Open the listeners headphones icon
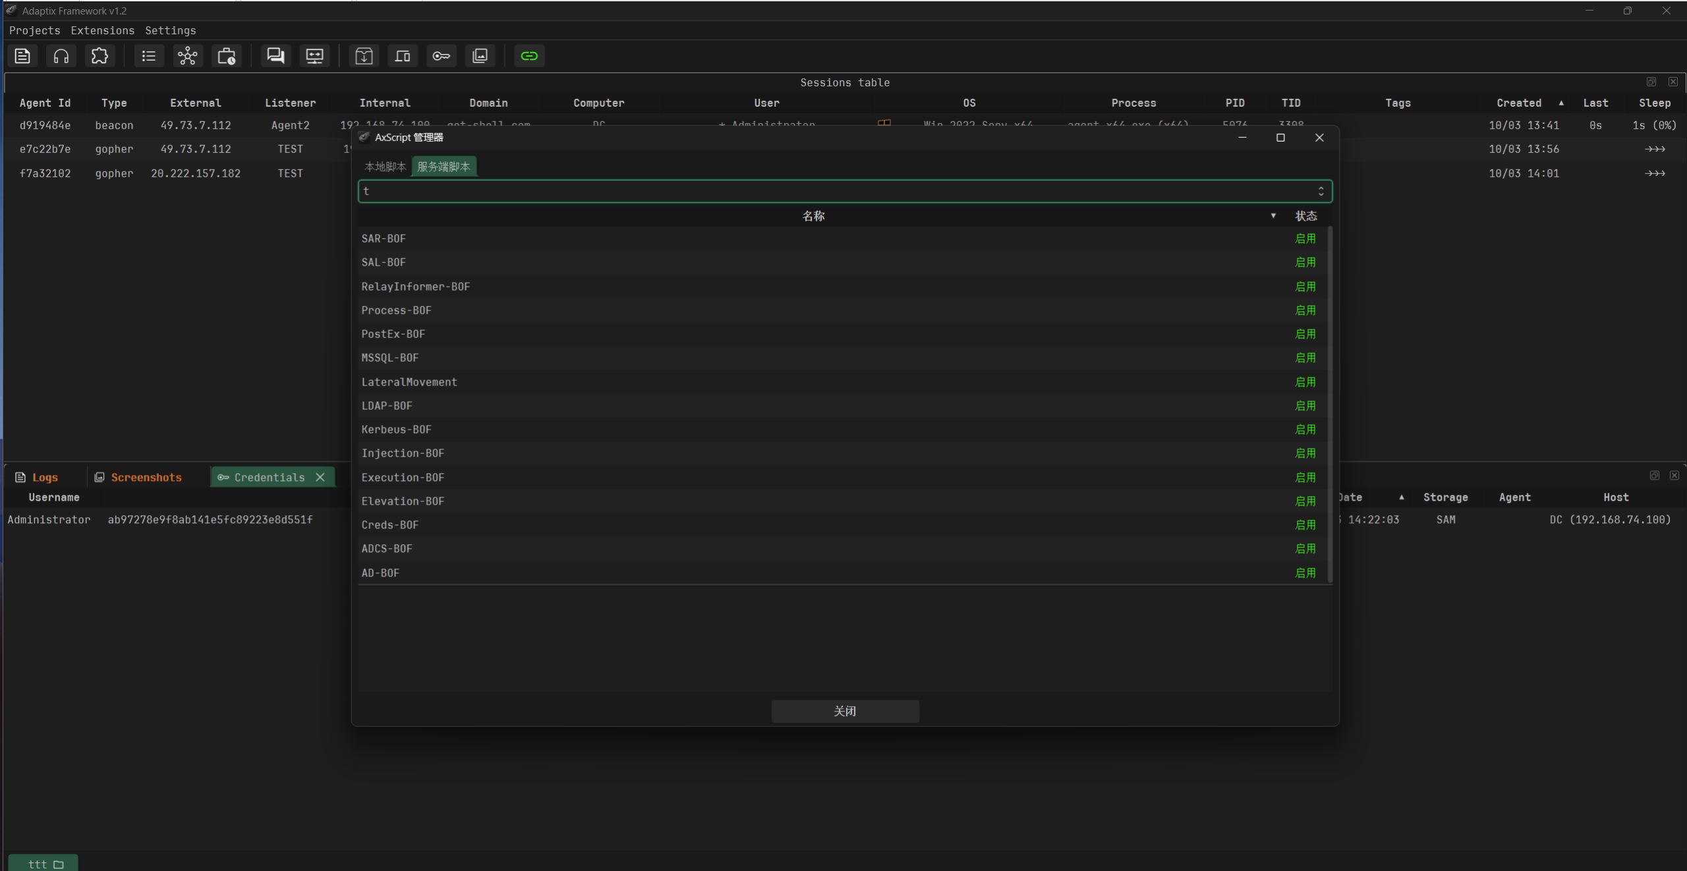Screen dimensions: 1687x871 pos(61,56)
